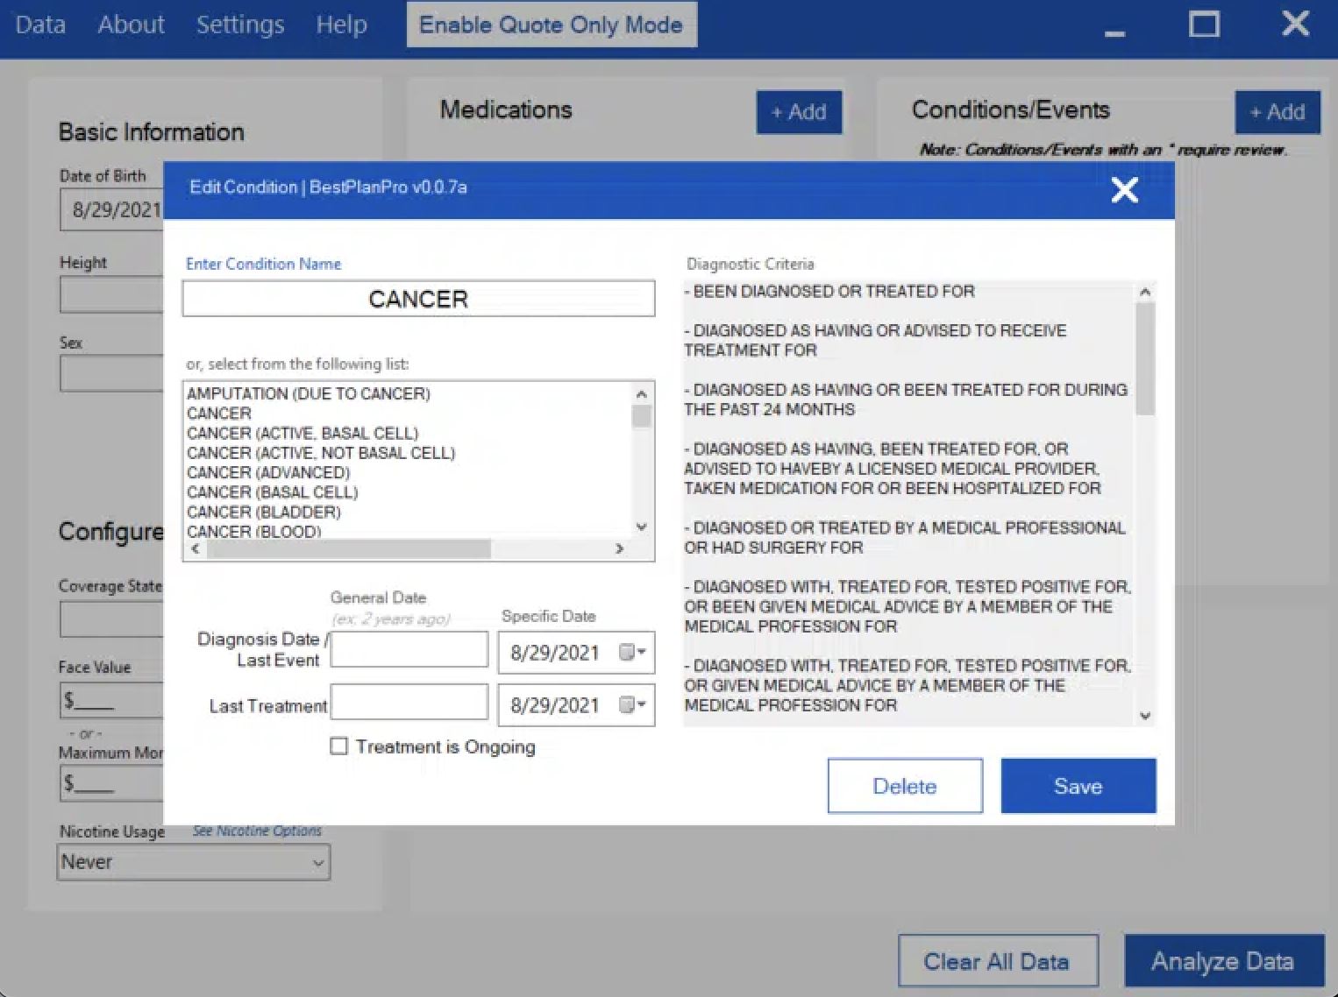Delete the condition

pos(904,786)
